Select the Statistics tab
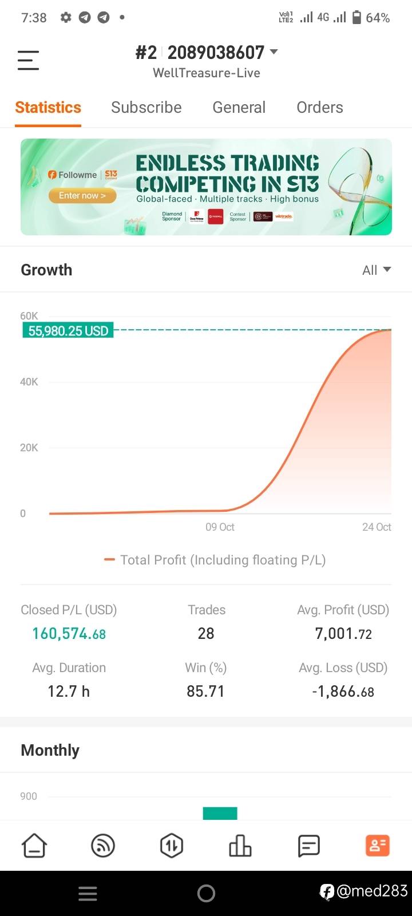This screenshot has width=412, height=916. [48, 108]
